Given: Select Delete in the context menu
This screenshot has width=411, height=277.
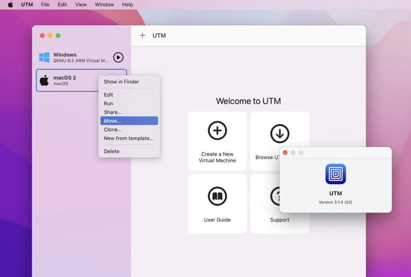Looking at the screenshot, I should (111, 151).
